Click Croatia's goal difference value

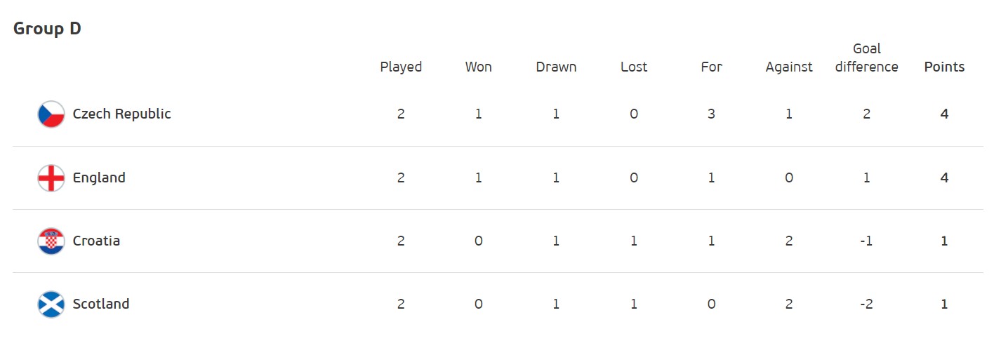pyautogui.click(x=866, y=241)
